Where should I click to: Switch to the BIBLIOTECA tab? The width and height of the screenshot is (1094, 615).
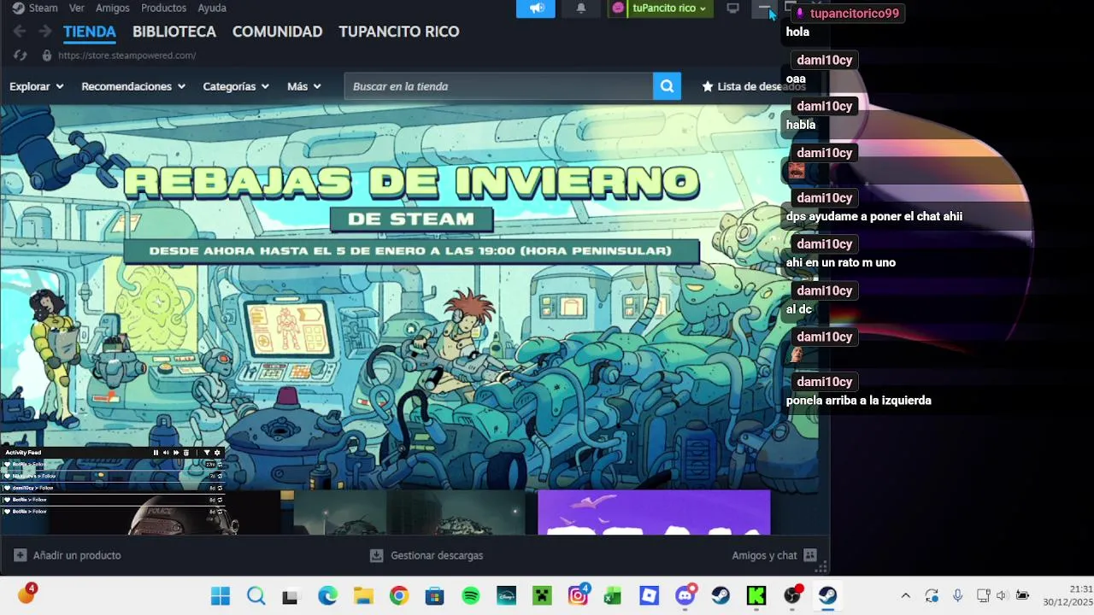coord(174,32)
